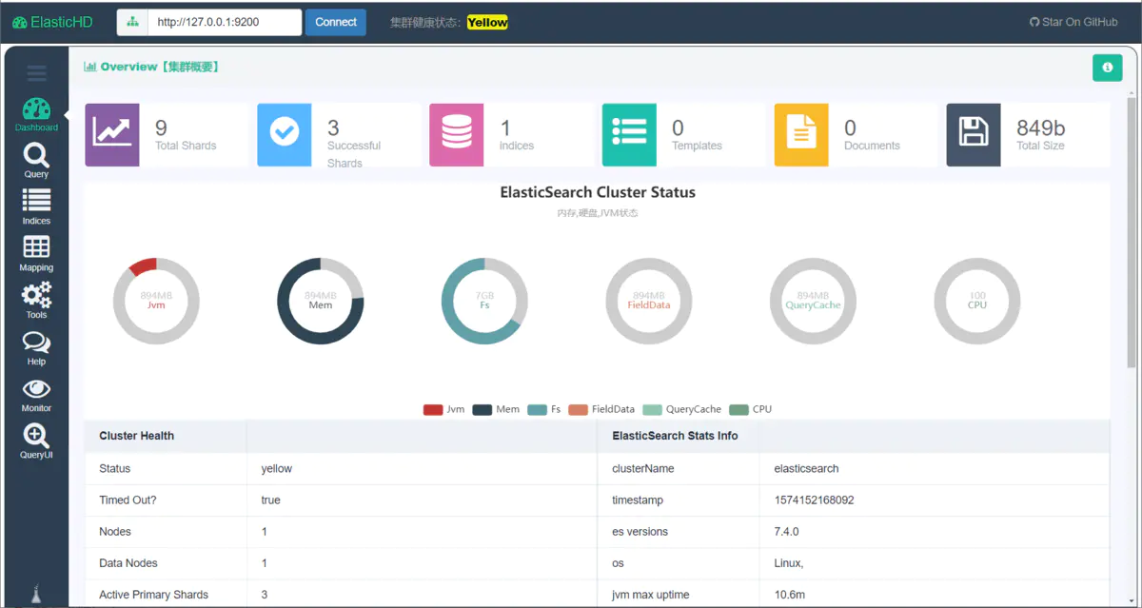Toggle FieldData series in chart legend
1142x608 pixels.
point(601,409)
